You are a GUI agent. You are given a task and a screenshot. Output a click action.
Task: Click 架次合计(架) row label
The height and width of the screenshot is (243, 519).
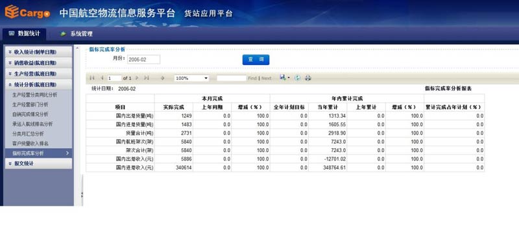click(139, 150)
